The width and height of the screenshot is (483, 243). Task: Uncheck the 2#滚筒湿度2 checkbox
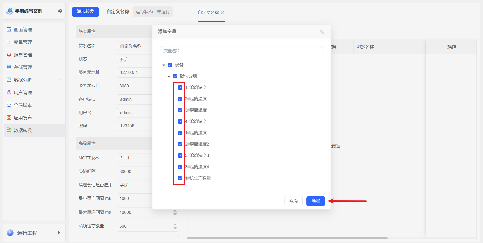180,144
